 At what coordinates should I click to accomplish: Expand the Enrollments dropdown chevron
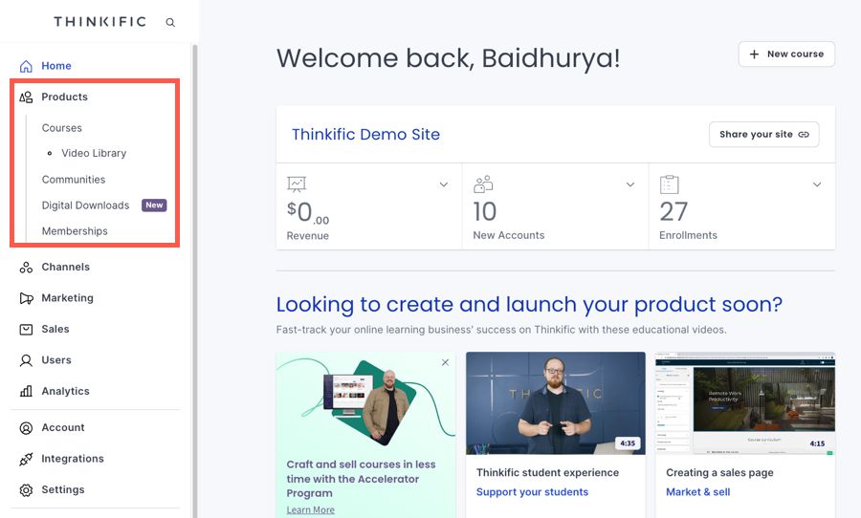point(817,184)
